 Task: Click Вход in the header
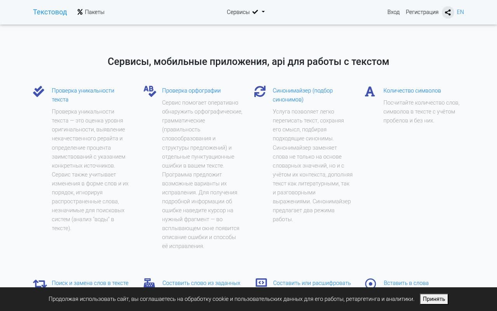(x=393, y=12)
